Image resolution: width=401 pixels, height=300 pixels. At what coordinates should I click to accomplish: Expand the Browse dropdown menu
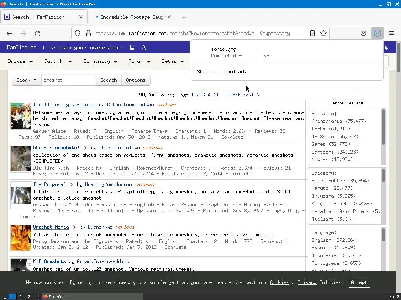click(x=20, y=61)
